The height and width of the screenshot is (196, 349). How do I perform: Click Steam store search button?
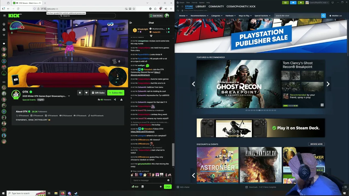tap(323, 16)
